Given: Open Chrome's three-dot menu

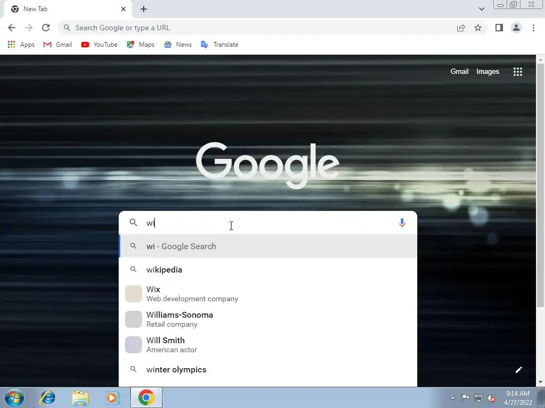Looking at the screenshot, I should click(x=533, y=28).
